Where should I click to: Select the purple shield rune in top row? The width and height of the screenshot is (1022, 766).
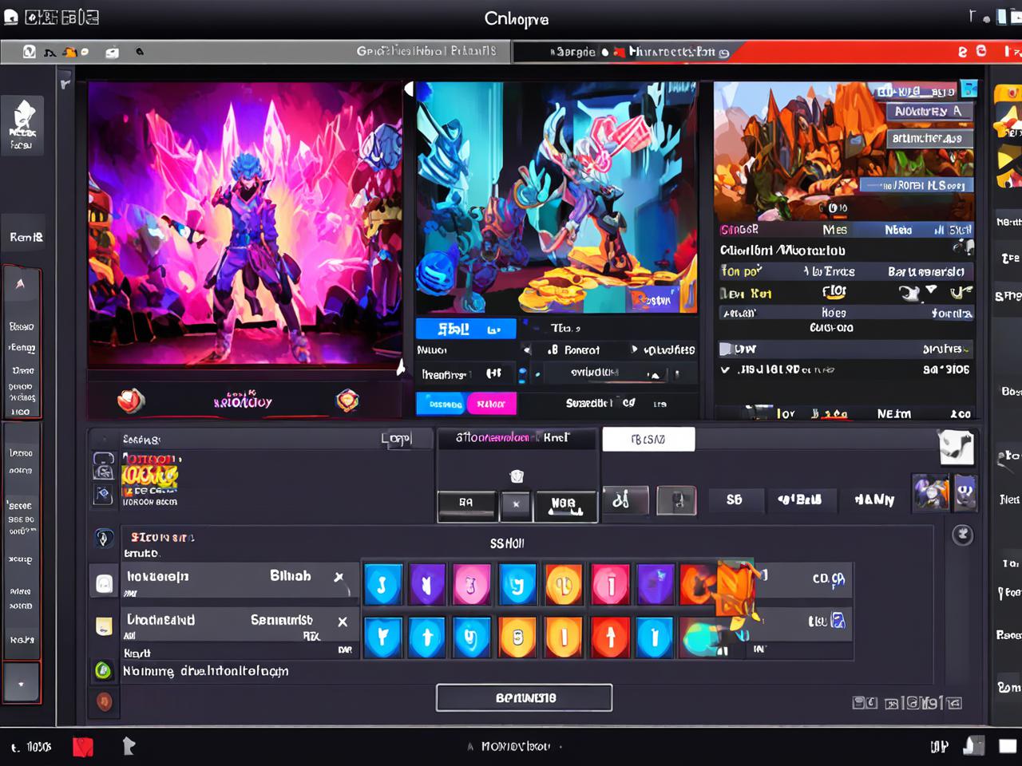tap(427, 585)
